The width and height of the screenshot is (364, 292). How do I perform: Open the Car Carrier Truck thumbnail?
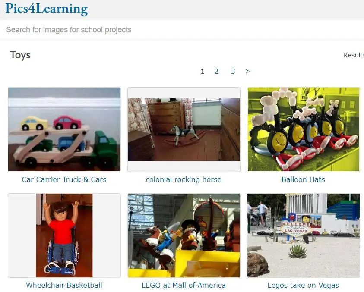pyautogui.click(x=64, y=129)
